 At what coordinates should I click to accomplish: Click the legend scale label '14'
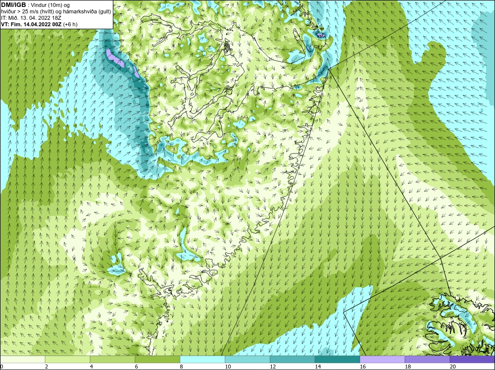318,367
